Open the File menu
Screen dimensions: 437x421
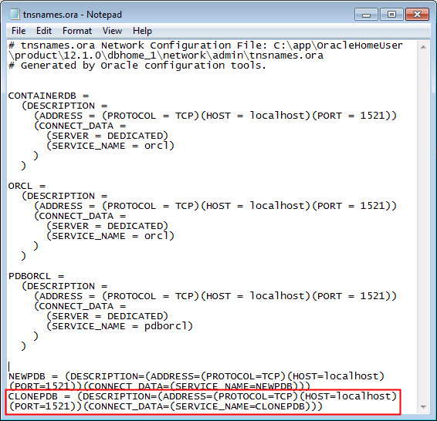(x=19, y=31)
